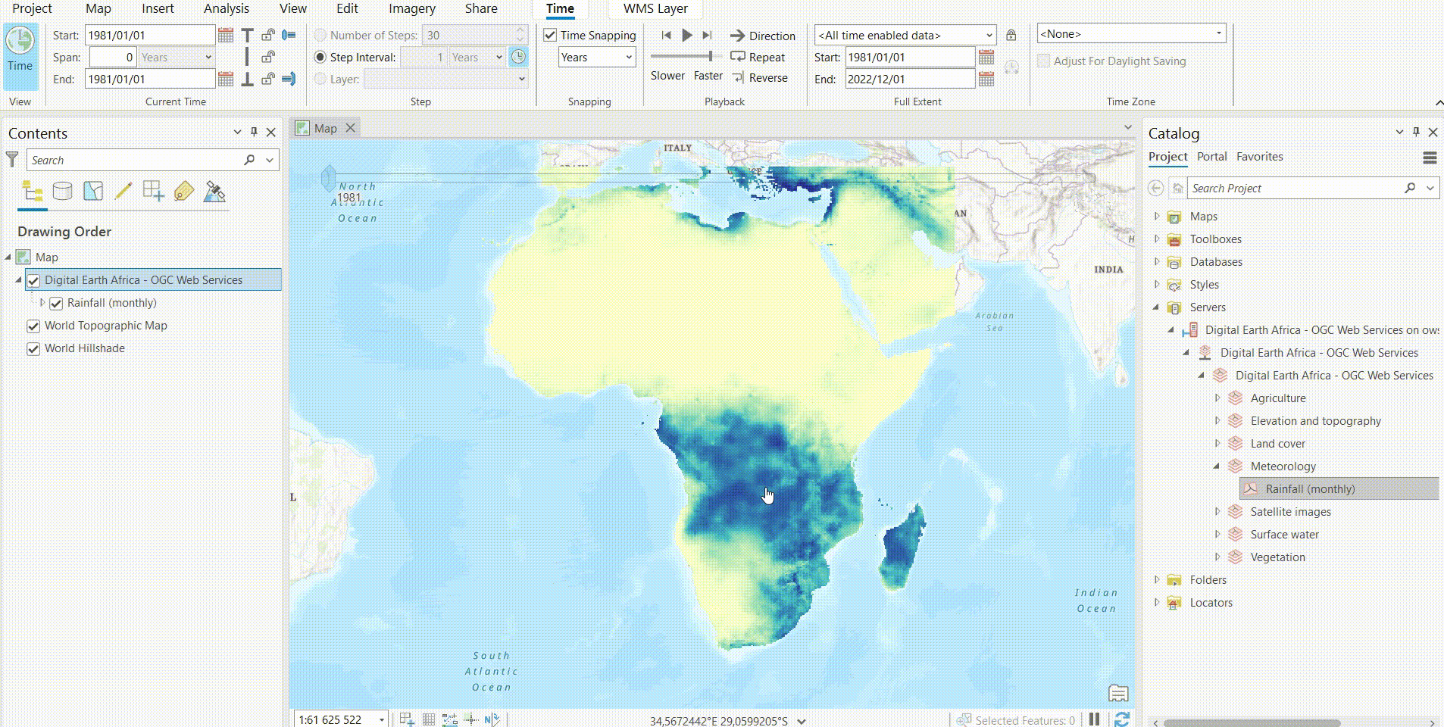Expand the Land cover category in Catalog
The height and width of the screenshot is (727, 1444).
pyautogui.click(x=1218, y=443)
